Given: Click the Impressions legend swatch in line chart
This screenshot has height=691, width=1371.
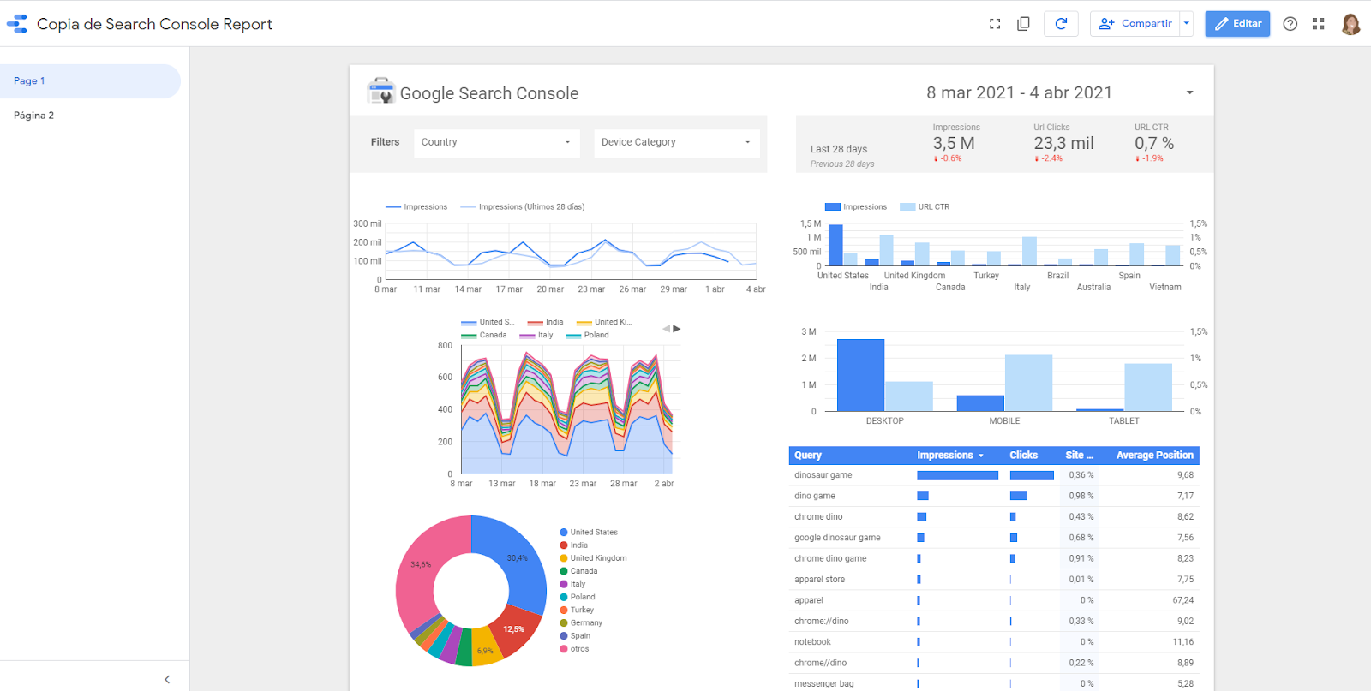Looking at the screenshot, I should (393, 207).
